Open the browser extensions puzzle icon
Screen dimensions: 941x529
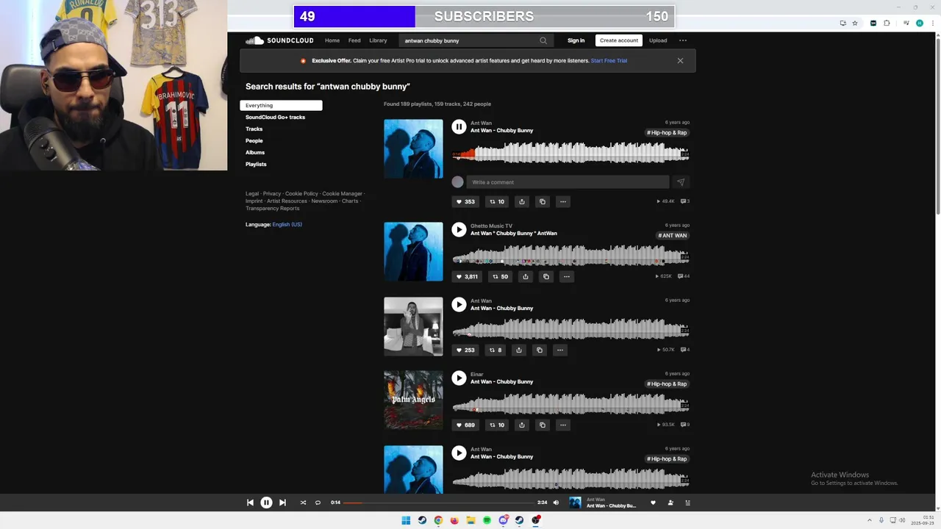[x=887, y=23]
